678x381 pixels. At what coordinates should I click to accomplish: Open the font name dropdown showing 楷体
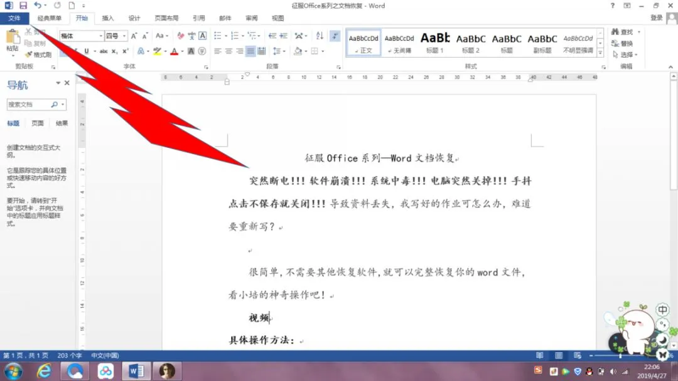pos(100,36)
